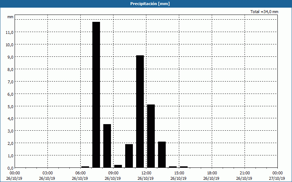Click the tallest bar at 07:00
The image size is (292, 182).
click(96, 95)
